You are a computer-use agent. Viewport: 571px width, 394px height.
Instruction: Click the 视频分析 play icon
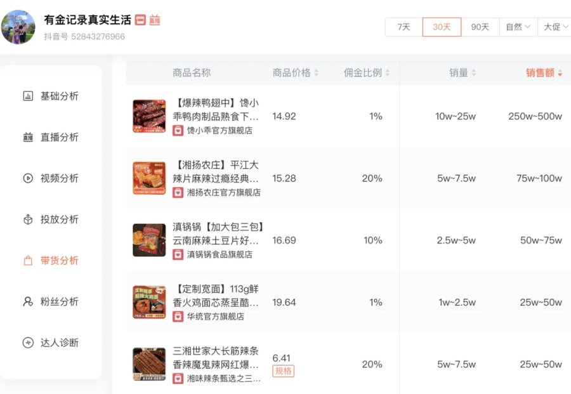pos(28,178)
